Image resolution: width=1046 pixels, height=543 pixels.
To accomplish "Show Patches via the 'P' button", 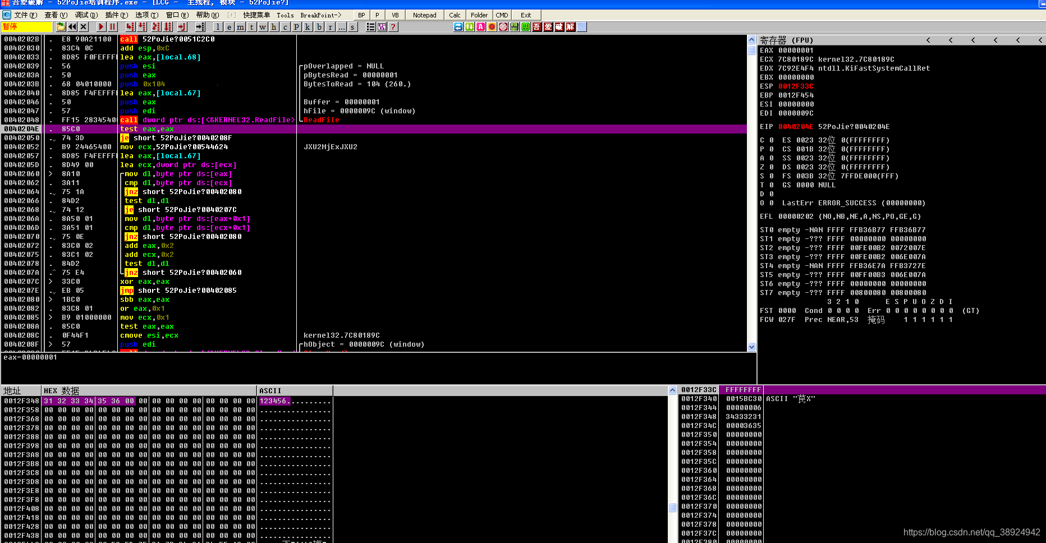I will click(x=297, y=27).
